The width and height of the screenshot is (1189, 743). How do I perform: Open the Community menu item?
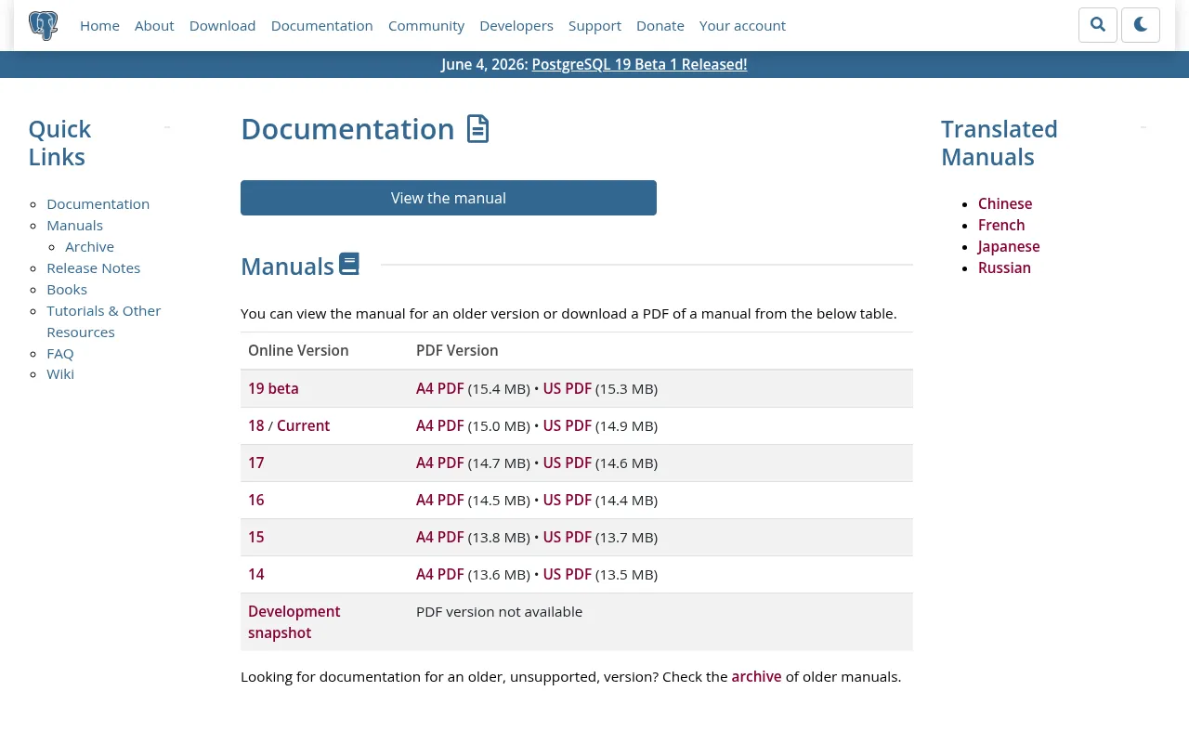click(426, 26)
